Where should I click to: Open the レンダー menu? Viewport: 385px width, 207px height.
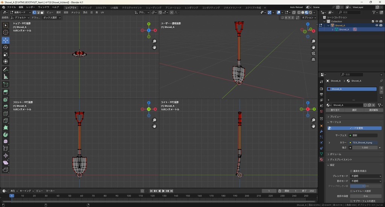(30, 7)
